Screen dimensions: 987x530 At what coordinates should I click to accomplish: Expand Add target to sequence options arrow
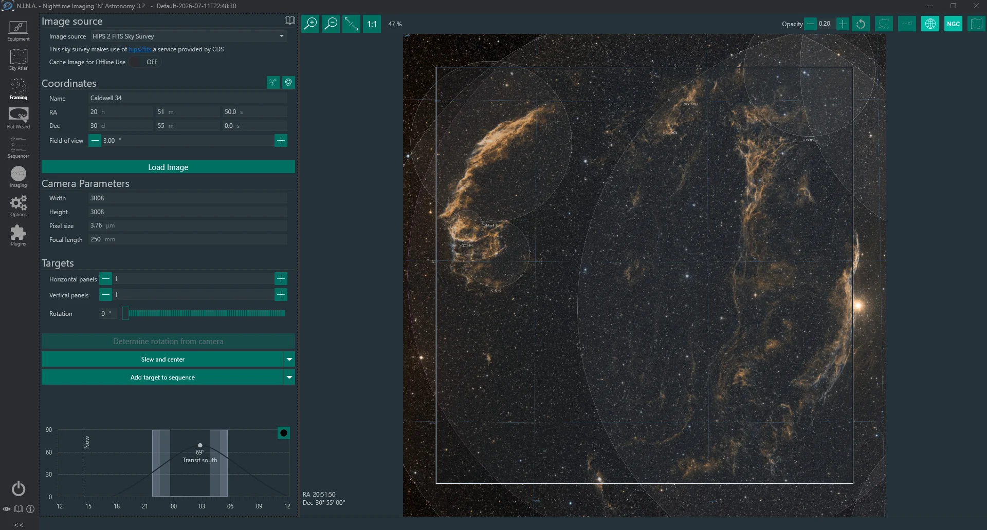point(289,377)
